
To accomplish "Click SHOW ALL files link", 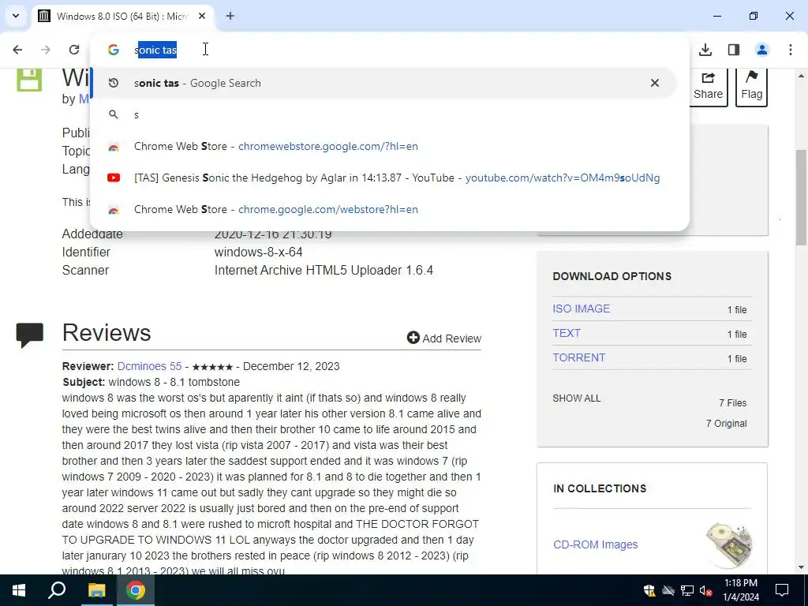I will 576,398.
